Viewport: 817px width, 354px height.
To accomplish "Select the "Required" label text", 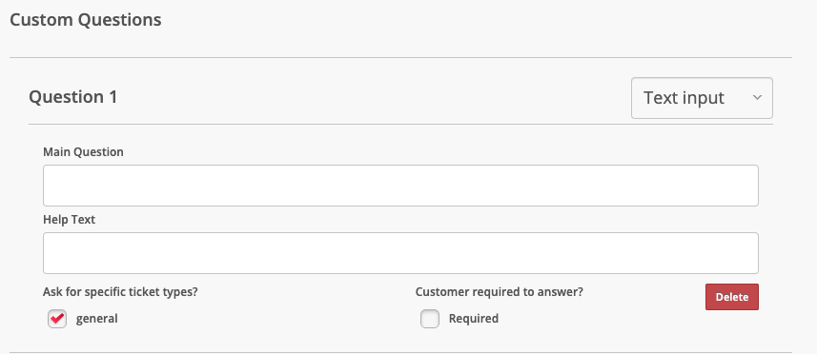I will coord(474,319).
